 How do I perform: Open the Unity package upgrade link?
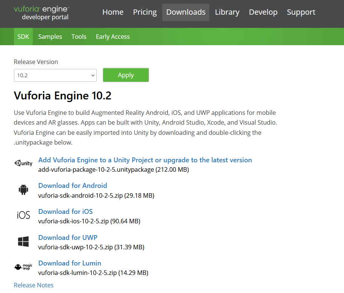145,160
